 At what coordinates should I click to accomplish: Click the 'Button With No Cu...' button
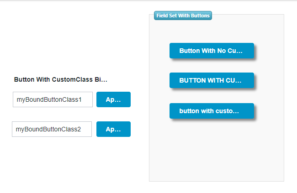[x=211, y=51]
